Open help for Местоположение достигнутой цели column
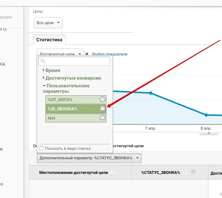 (113, 172)
